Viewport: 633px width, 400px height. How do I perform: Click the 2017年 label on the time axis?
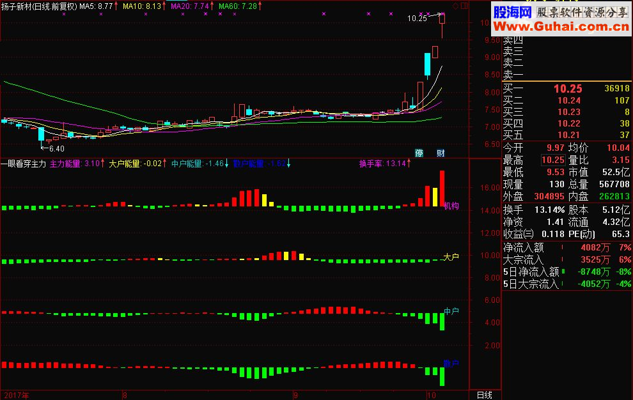[17, 395]
